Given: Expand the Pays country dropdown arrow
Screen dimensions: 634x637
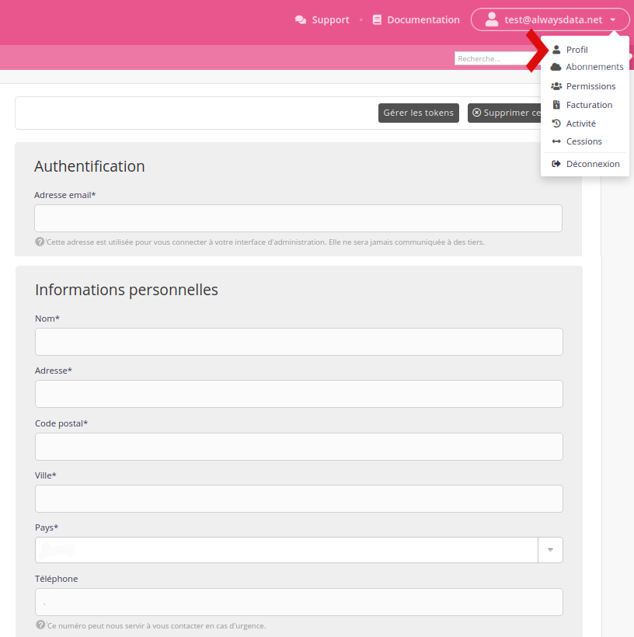Looking at the screenshot, I should 550,550.
